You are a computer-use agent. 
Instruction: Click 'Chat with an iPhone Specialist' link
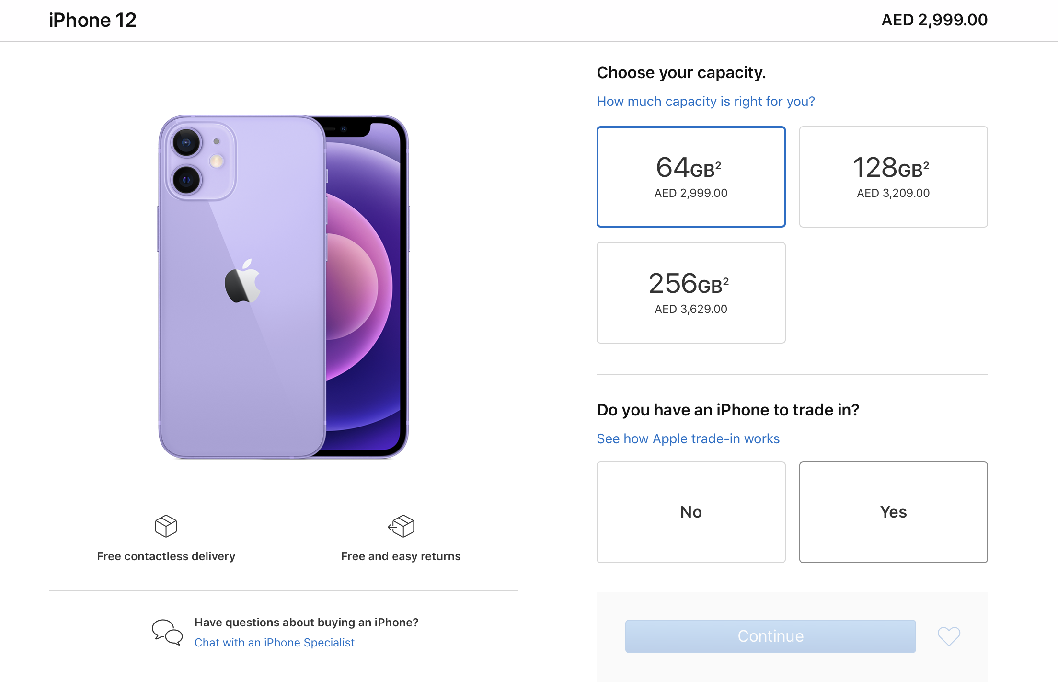pos(275,643)
